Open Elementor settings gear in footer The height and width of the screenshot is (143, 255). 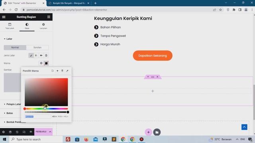pyautogui.click(x=4, y=132)
